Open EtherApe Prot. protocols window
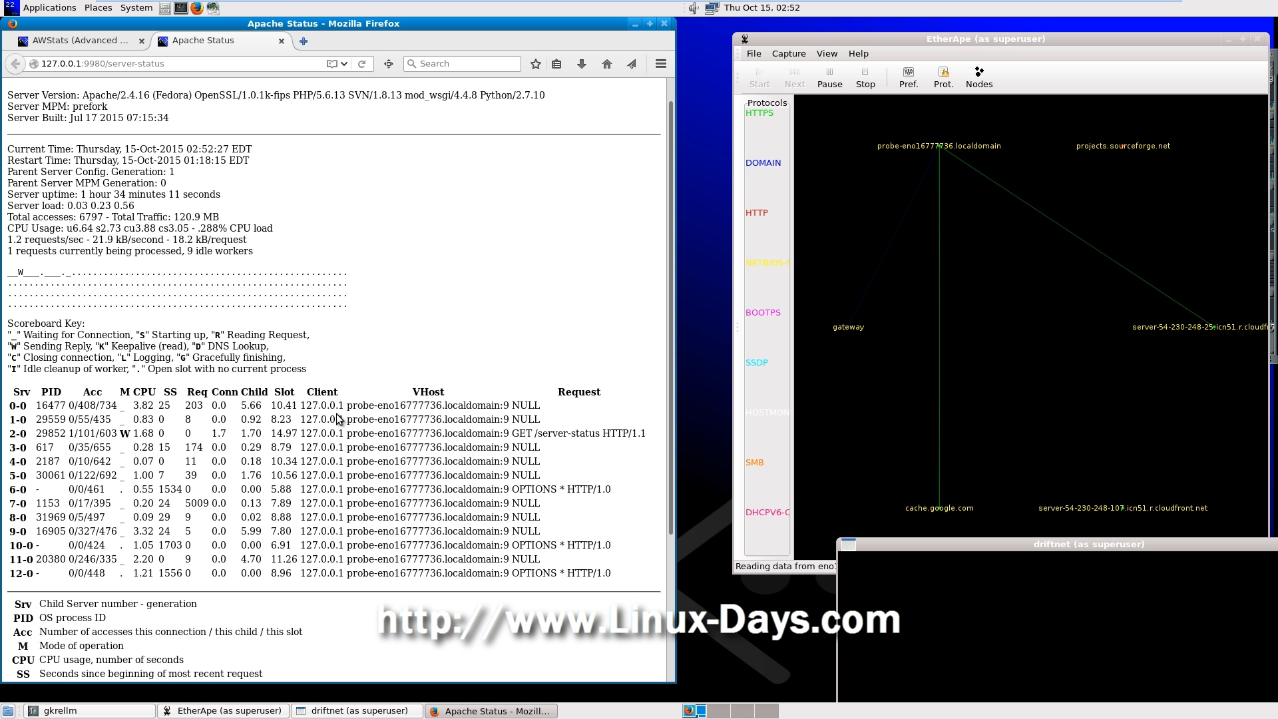Screen dimensions: 1278x719 coord(943,78)
